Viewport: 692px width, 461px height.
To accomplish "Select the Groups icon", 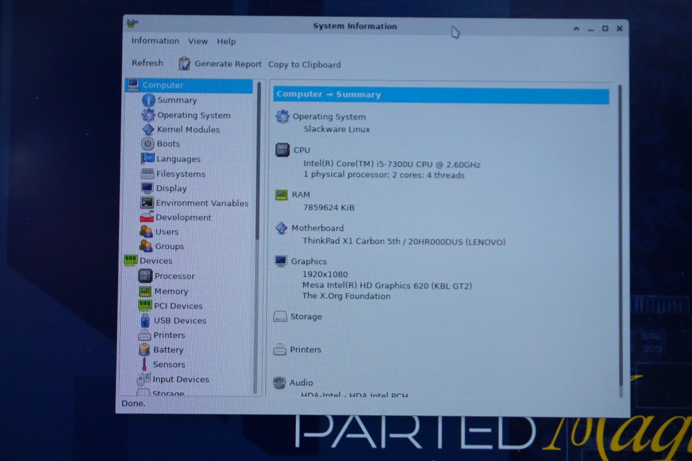I will point(146,246).
